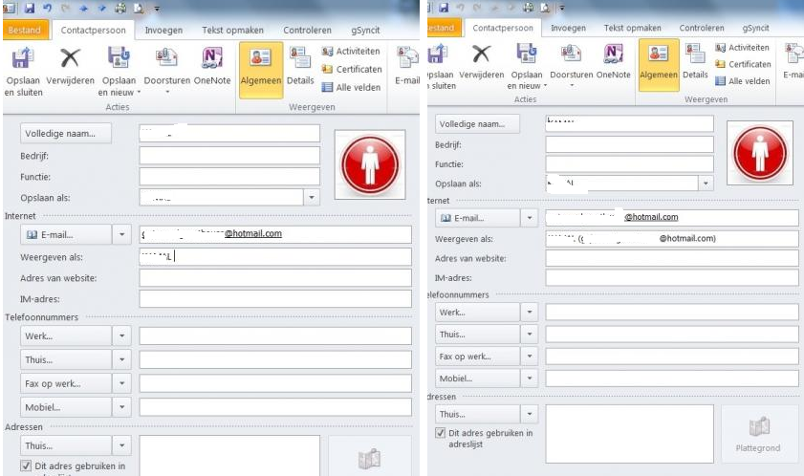Click Adres van website field in right window
Image resolution: width=804 pixels, height=476 pixels.
click(672, 258)
